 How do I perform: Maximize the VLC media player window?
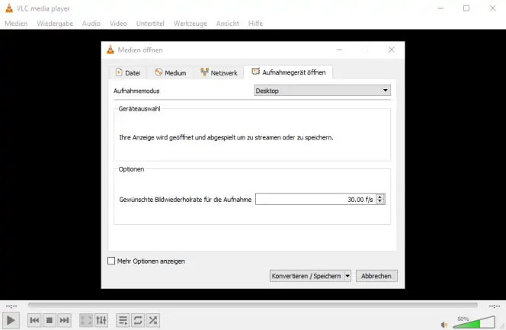[466, 8]
